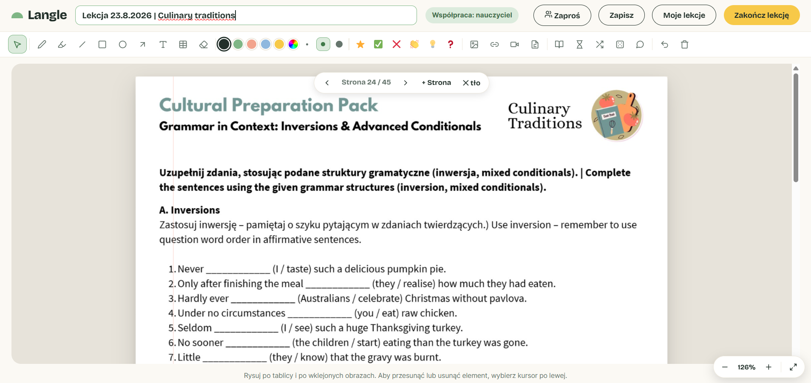This screenshot has height=383, width=811.
Task: Choose the smallest stroke size dot
Action: (307, 44)
